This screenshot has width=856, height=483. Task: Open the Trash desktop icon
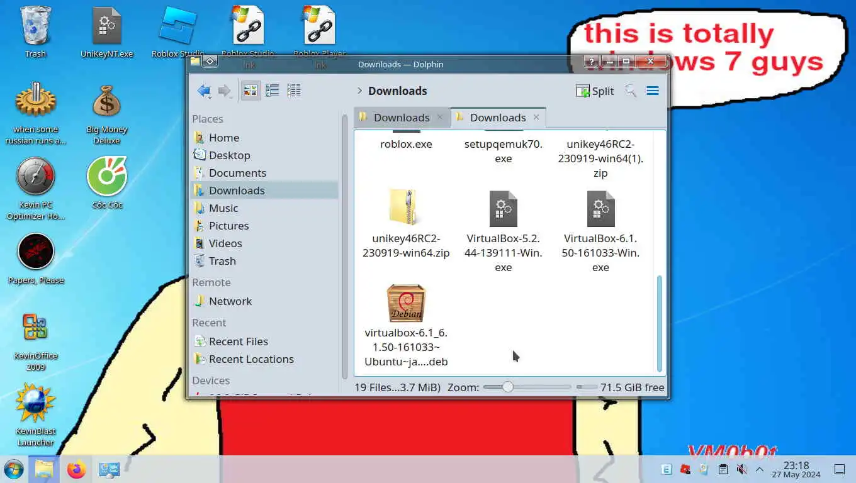click(35, 31)
